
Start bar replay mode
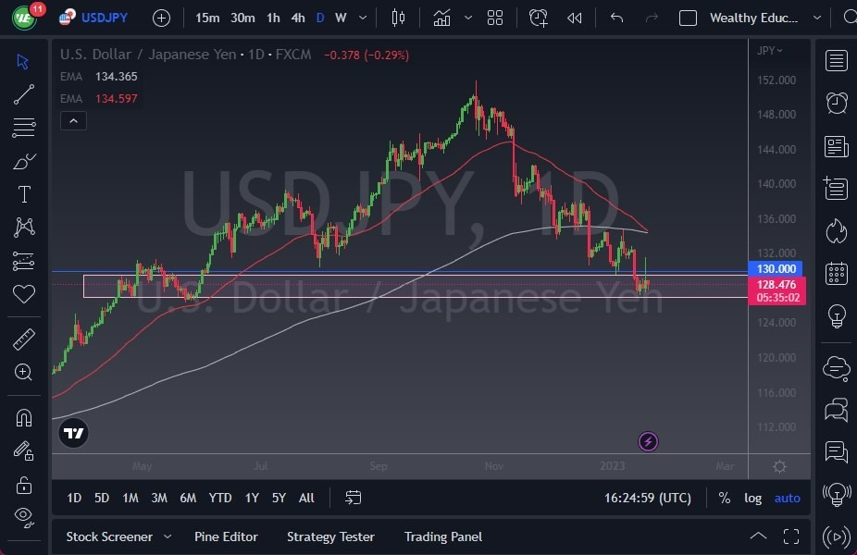tap(575, 18)
